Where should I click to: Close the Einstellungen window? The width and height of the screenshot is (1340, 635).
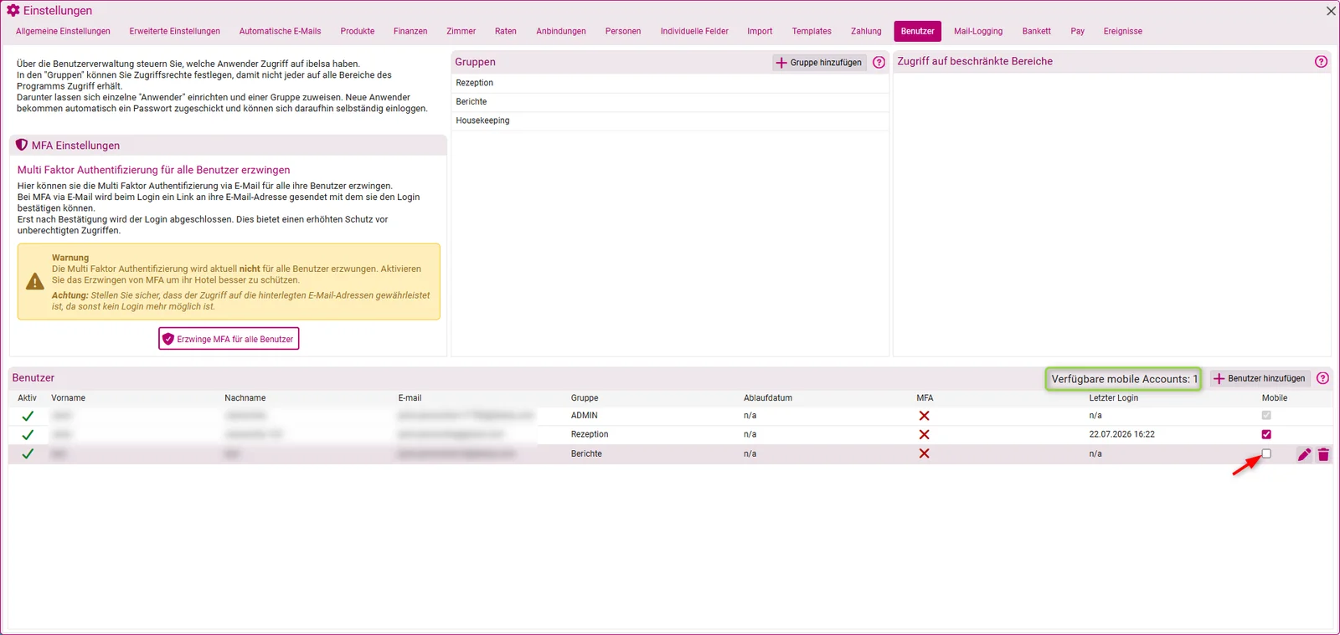pyautogui.click(x=1331, y=11)
